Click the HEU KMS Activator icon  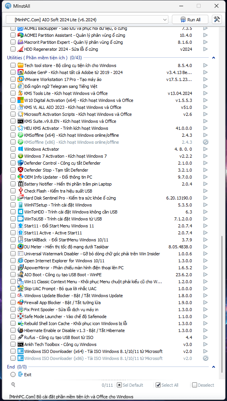pos(21,128)
